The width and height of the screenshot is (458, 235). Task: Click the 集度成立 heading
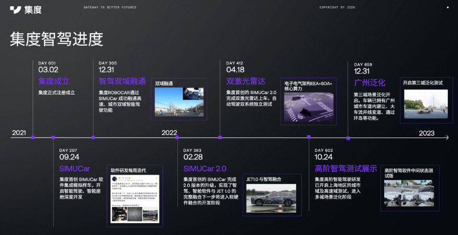tap(54, 82)
